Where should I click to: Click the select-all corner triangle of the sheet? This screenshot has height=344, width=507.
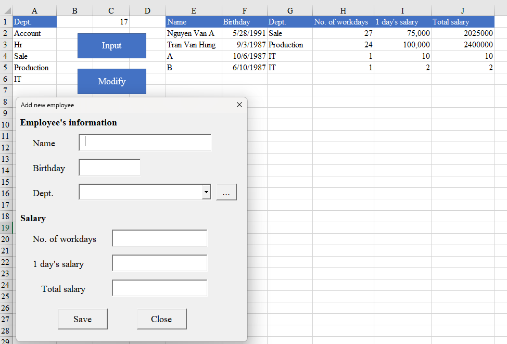point(7,10)
